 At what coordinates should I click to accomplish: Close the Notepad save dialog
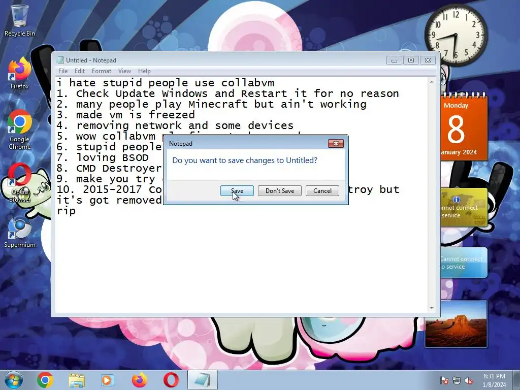(336, 143)
